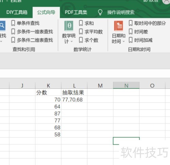
Task: Switch to the DIY工具箱 tab
Action: (17, 12)
